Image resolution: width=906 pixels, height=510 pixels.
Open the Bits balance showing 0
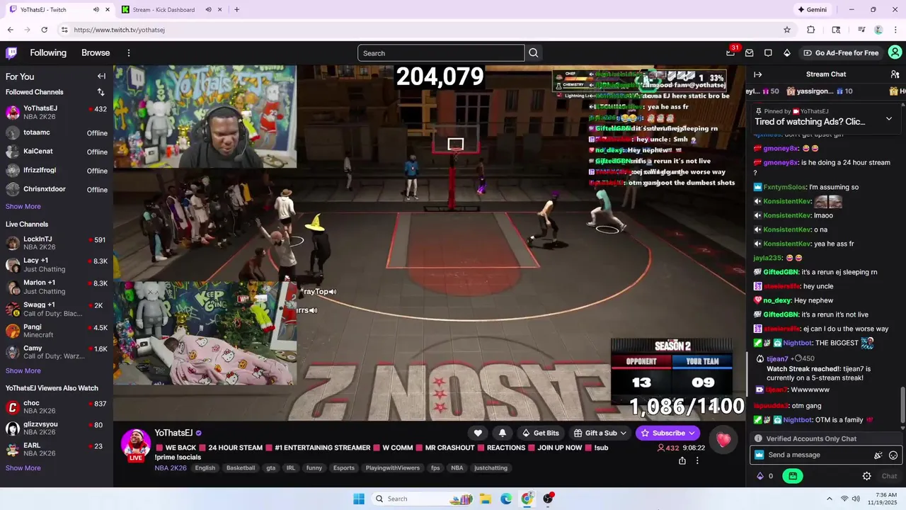click(765, 476)
